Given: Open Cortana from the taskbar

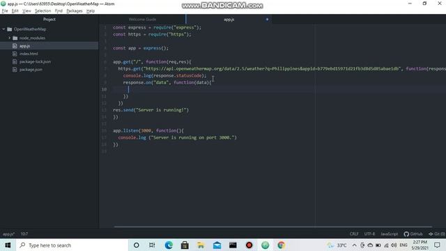Looking at the screenshot, I should click(137, 245).
